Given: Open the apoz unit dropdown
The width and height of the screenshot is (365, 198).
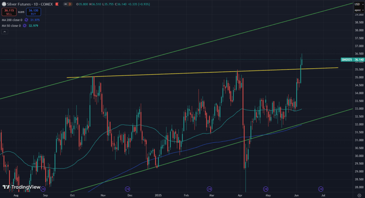Looking at the screenshot, I should 359,10.
